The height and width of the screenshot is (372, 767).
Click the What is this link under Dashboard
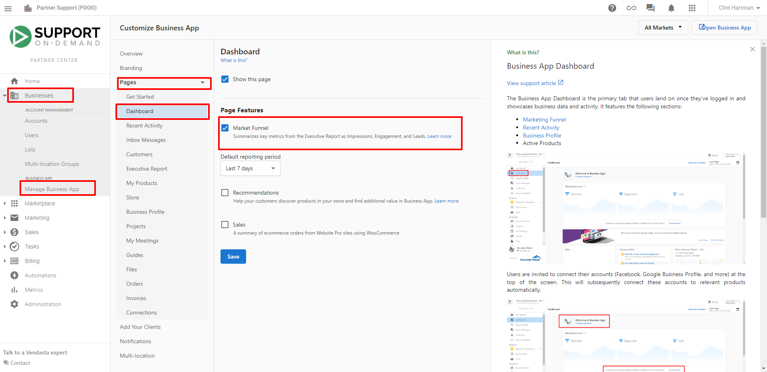coord(234,60)
